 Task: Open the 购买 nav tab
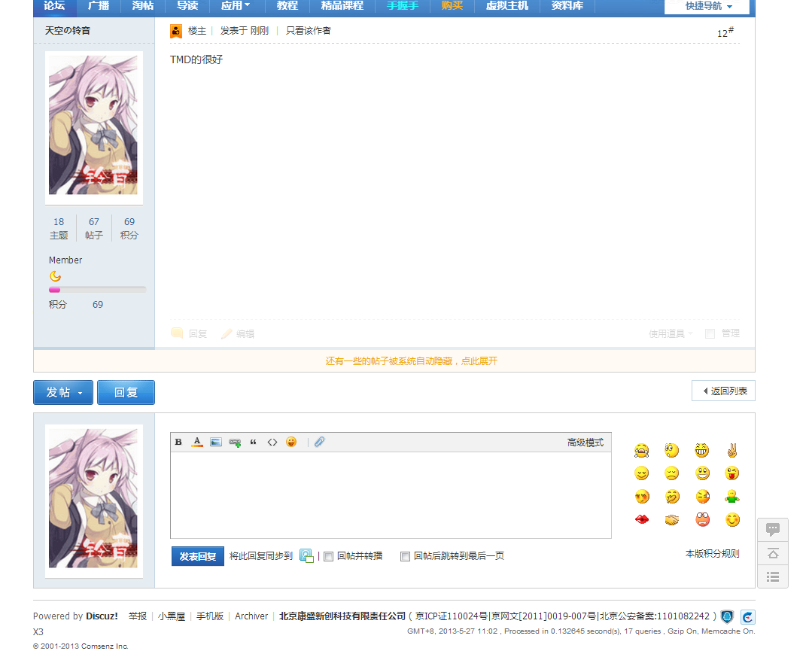452,6
